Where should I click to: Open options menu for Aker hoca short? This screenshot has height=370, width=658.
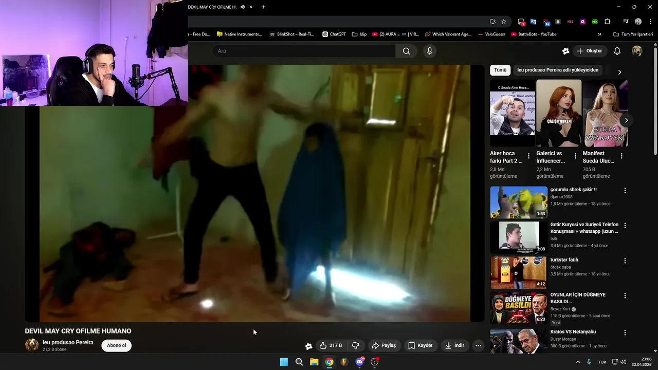528,156
